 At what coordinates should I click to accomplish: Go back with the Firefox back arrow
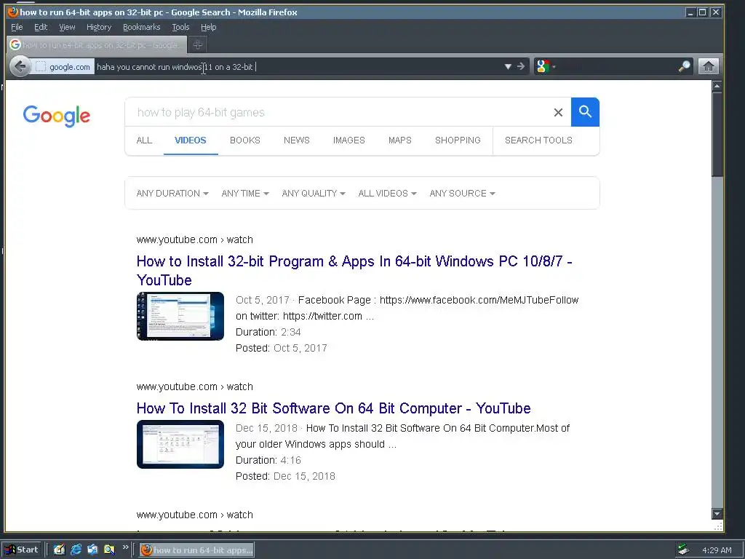click(x=20, y=66)
